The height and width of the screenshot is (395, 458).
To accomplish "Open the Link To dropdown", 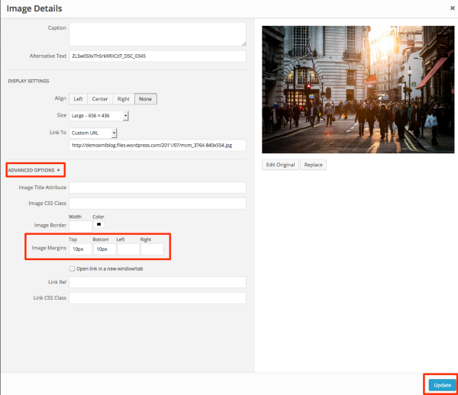I will click(x=93, y=133).
